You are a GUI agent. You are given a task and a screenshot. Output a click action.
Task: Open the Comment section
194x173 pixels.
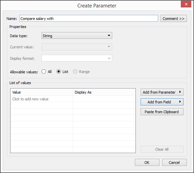tap(174, 19)
